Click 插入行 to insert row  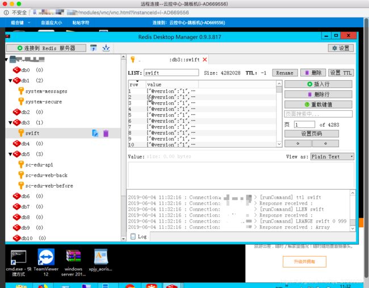coord(318,84)
